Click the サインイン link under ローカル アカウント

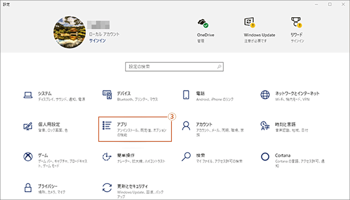pyautogui.click(x=98, y=40)
